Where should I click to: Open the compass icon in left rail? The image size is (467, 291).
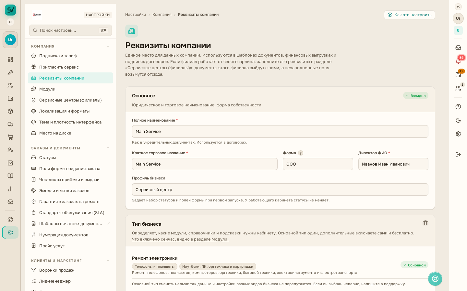pyautogui.click(x=10, y=220)
